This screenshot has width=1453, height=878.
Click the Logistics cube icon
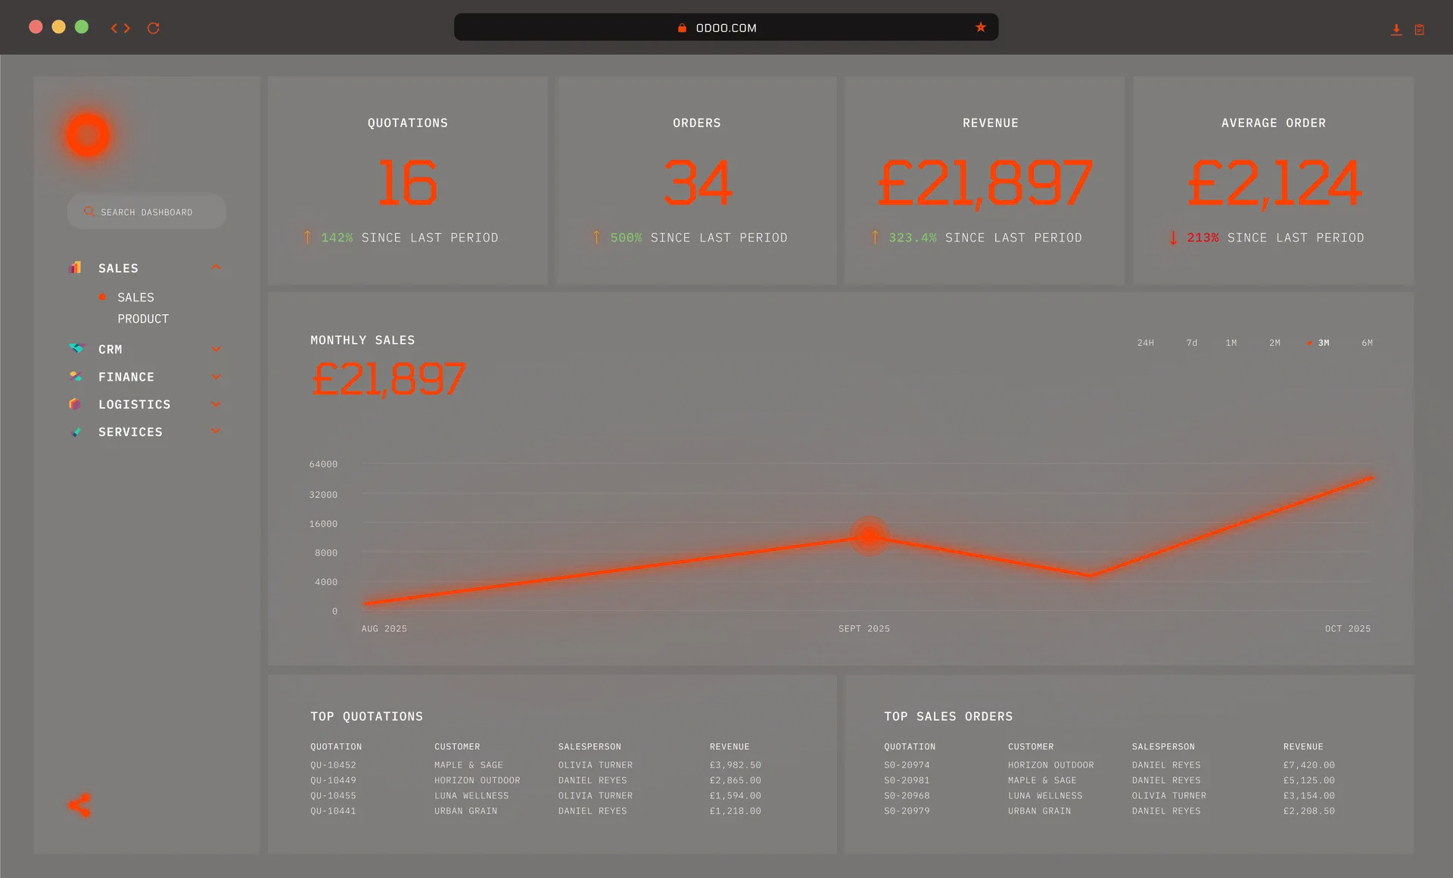tap(75, 404)
